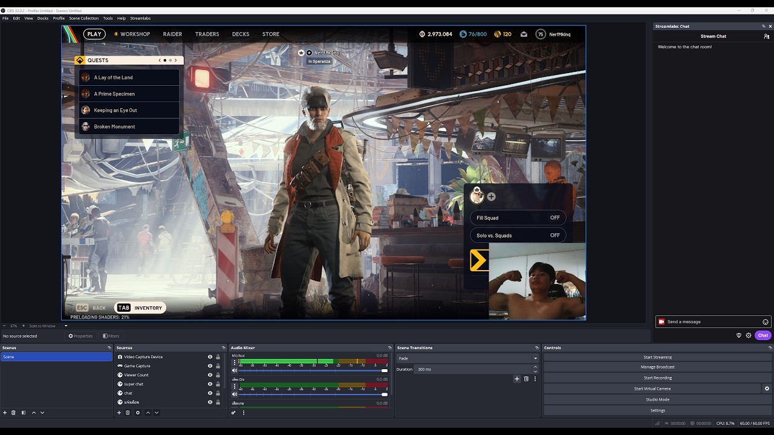Image resolution: width=774 pixels, height=435 pixels.
Task: Add a scene transition with plus
Action: point(517,379)
